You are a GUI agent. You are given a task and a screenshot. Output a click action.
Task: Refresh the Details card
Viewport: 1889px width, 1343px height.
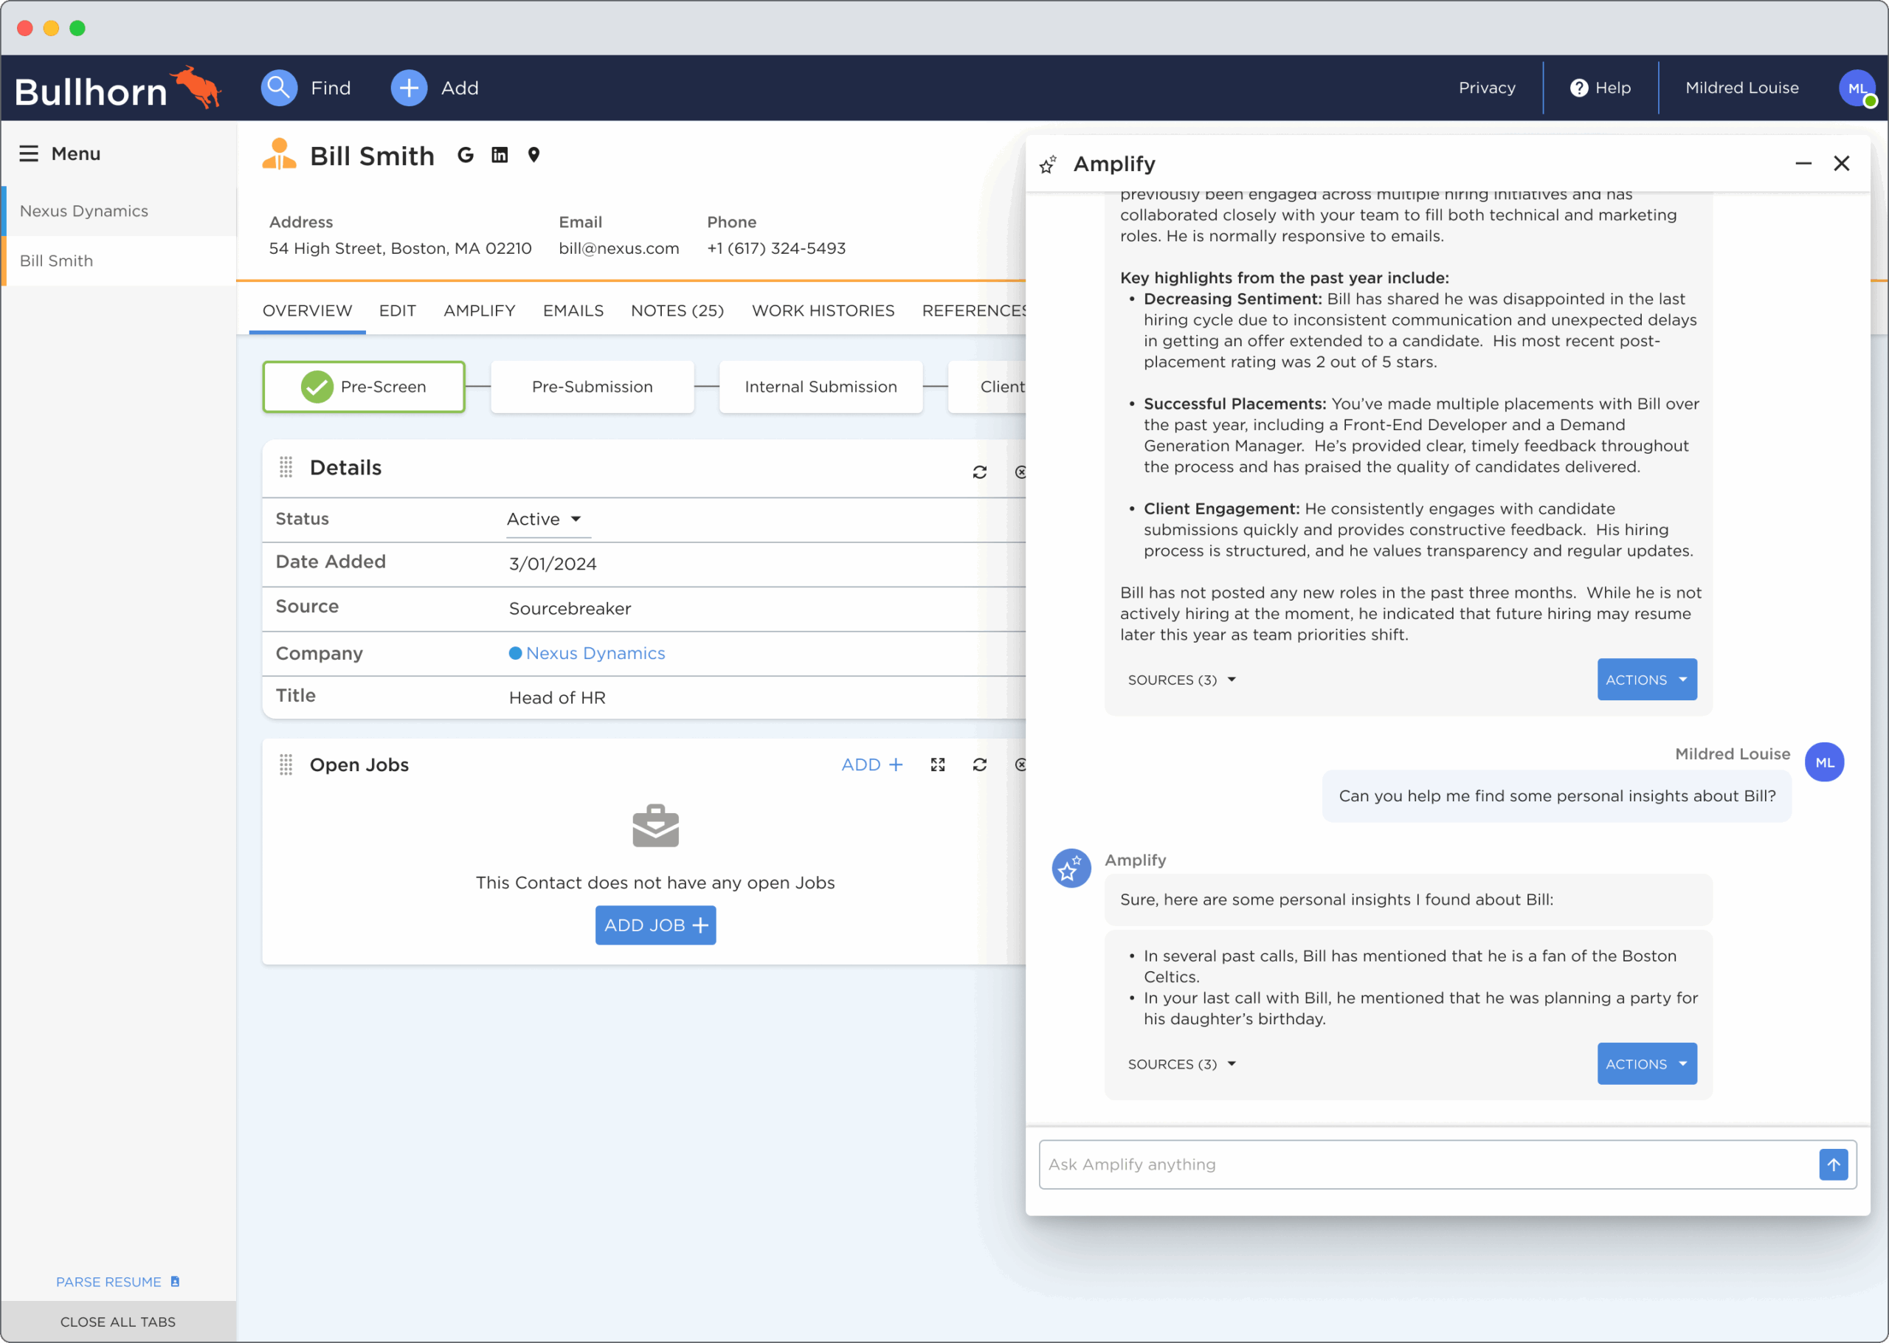point(980,472)
